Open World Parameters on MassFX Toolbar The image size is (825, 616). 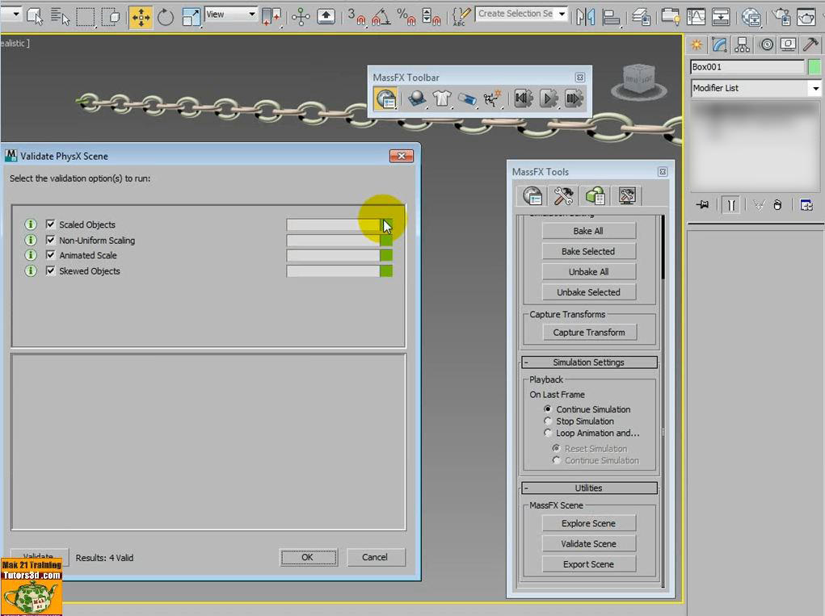(x=385, y=98)
